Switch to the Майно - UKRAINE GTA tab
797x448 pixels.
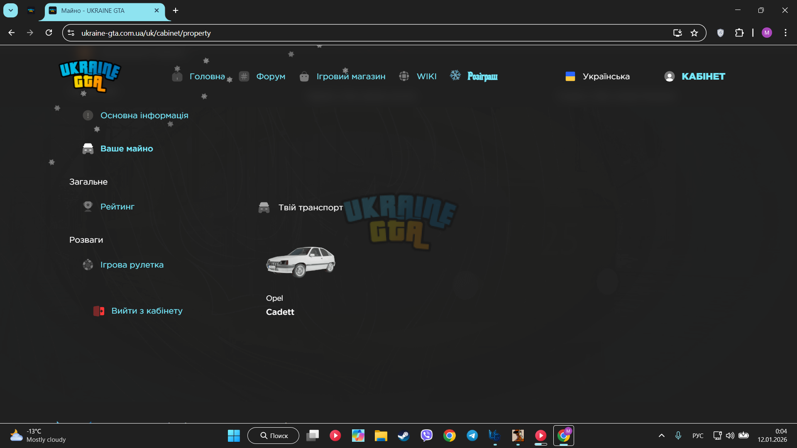click(x=105, y=11)
